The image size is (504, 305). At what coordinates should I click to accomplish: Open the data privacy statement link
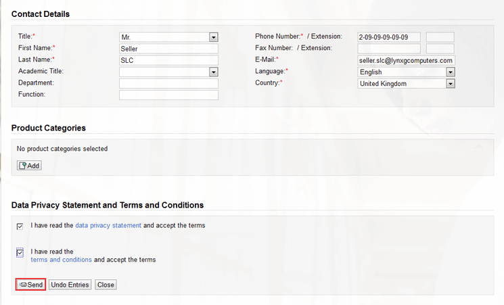point(108,225)
